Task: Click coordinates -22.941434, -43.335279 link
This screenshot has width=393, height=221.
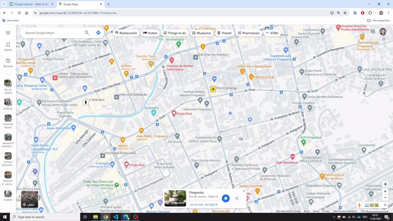Action: pos(203,205)
